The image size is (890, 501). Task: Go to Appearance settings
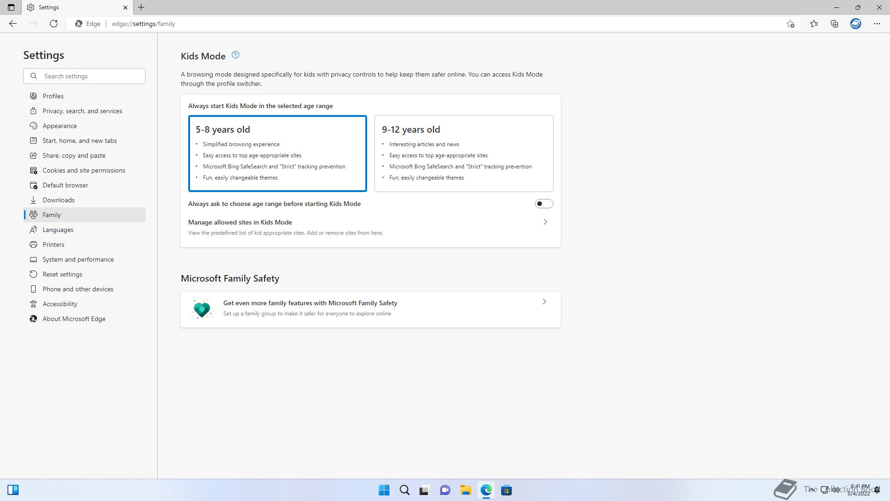(84, 126)
